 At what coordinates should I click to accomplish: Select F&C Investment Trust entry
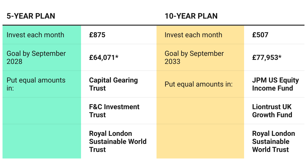114,111
